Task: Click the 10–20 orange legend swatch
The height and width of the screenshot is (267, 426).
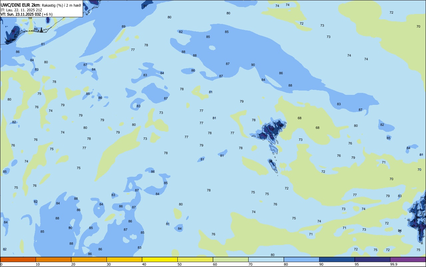Action: click(53, 259)
